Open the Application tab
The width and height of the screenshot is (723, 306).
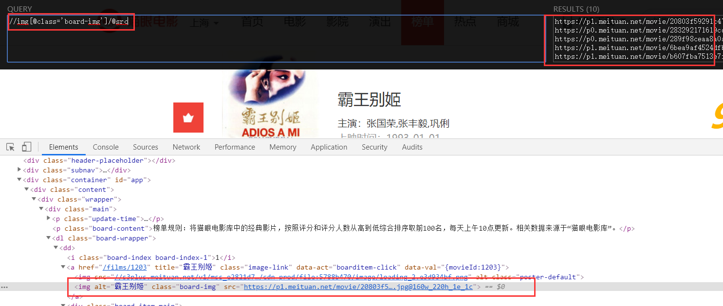coord(329,147)
